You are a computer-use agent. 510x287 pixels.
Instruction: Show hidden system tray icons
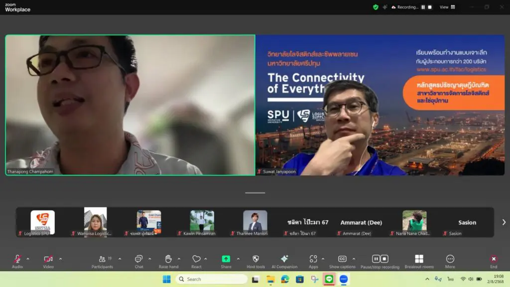427,279
